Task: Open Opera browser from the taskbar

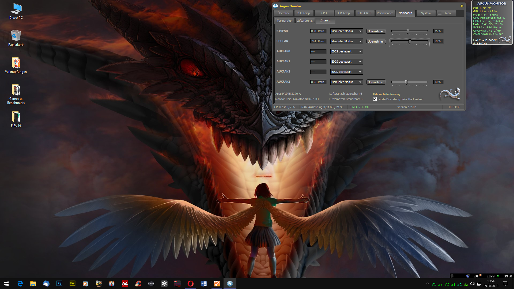Action: click(x=191, y=284)
